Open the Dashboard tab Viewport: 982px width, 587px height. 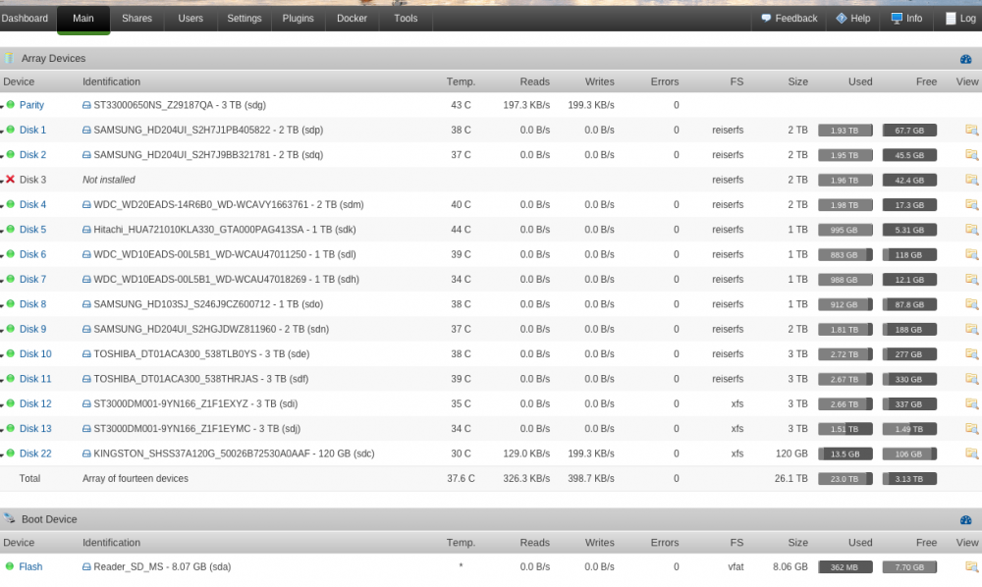click(x=25, y=18)
